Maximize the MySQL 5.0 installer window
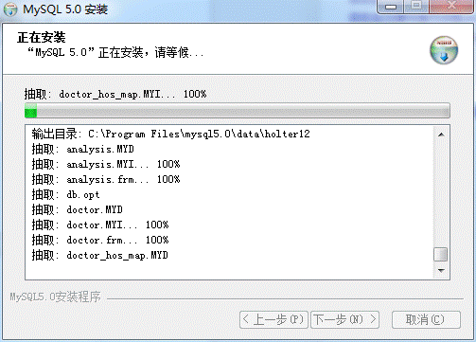This screenshot has height=342, width=476. point(416,7)
